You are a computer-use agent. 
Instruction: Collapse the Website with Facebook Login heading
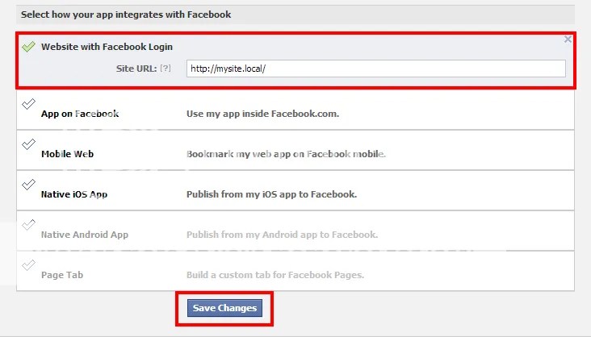107,47
